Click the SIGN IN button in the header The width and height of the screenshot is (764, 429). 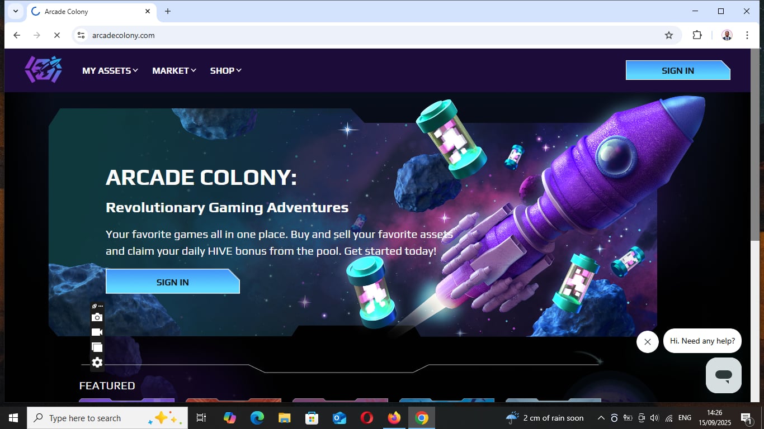(678, 70)
